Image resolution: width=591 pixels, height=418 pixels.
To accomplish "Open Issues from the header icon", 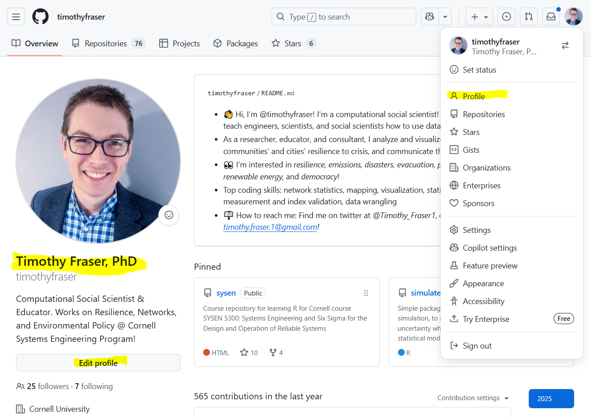I will point(507,17).
